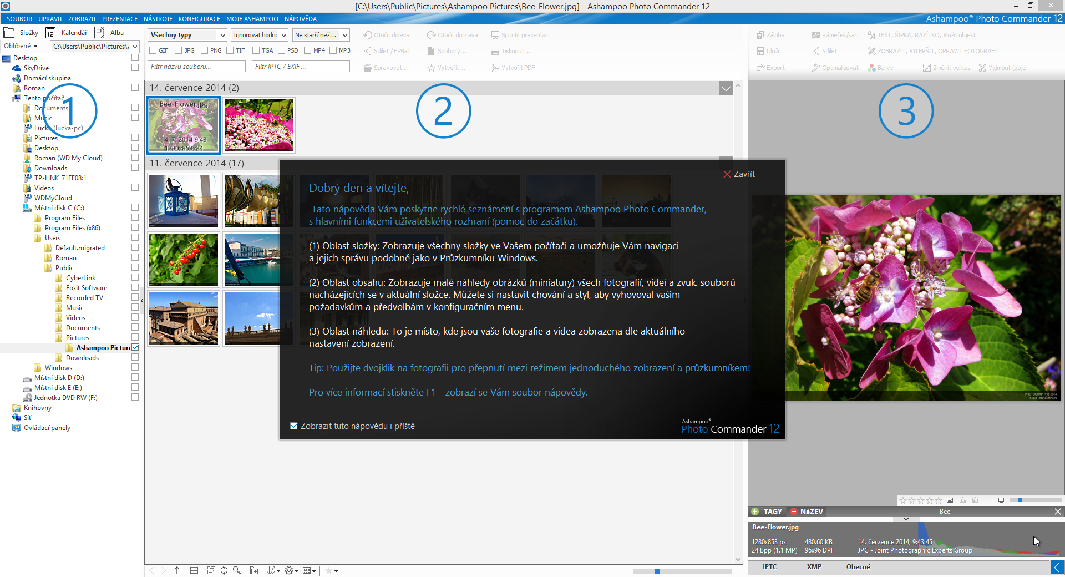Decrease thumbnail size with minus button

coord(628,571)
